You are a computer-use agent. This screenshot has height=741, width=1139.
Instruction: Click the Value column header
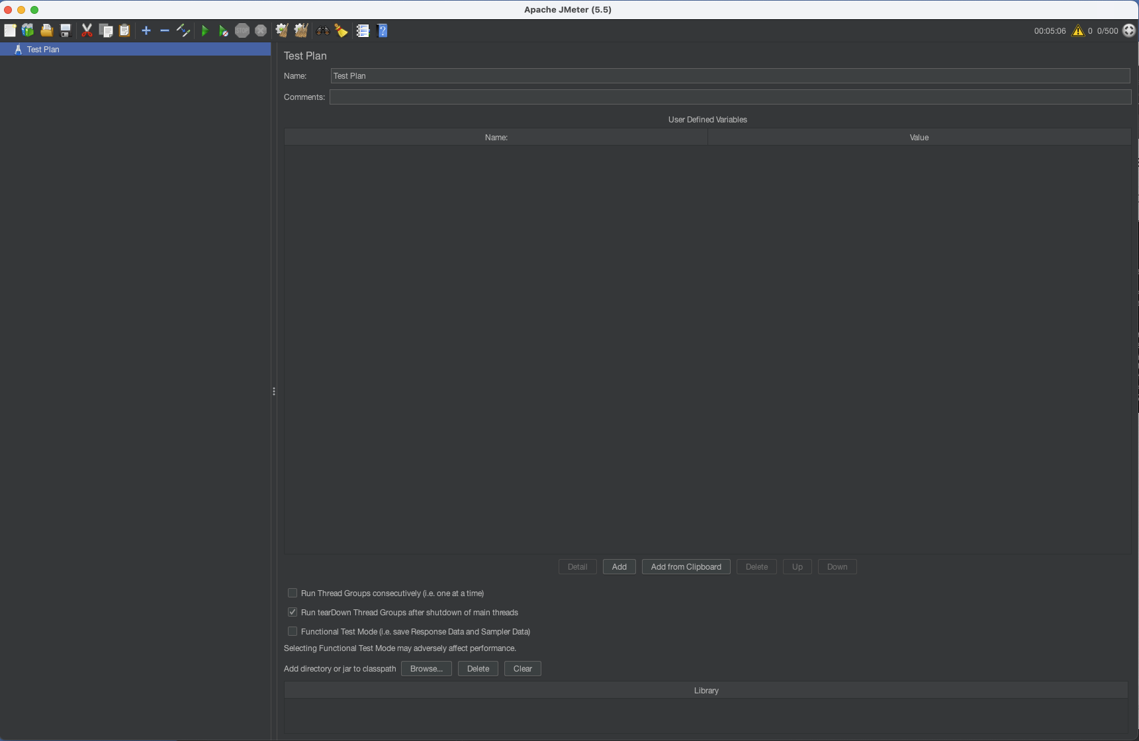919,138
